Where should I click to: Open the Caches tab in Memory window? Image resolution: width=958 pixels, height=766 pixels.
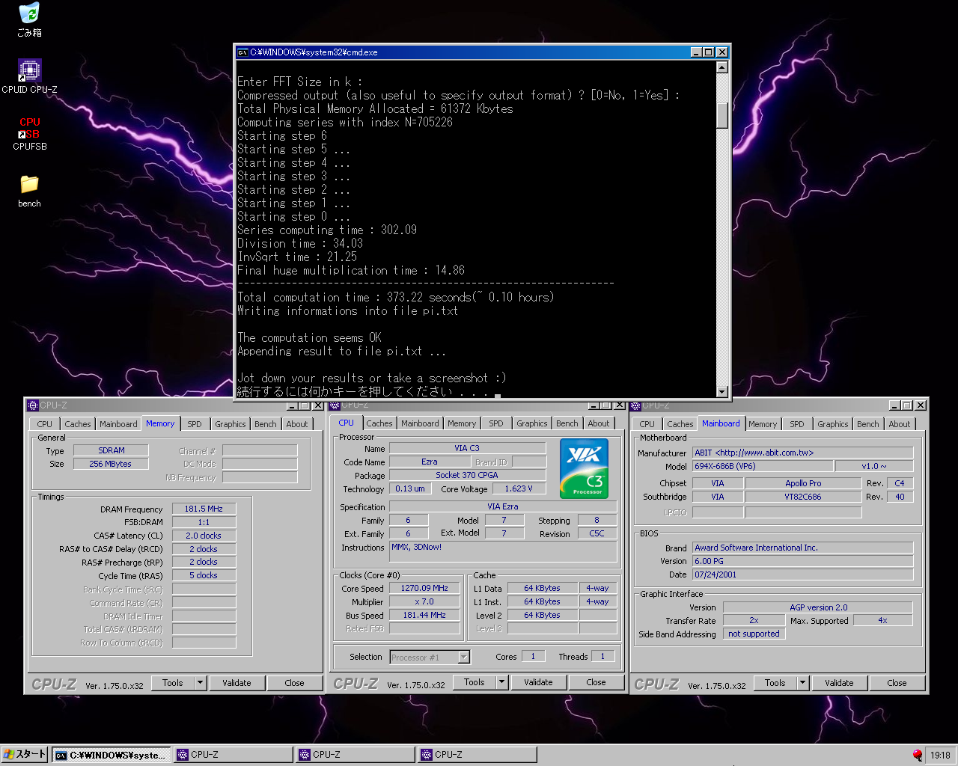pos(77,424)
